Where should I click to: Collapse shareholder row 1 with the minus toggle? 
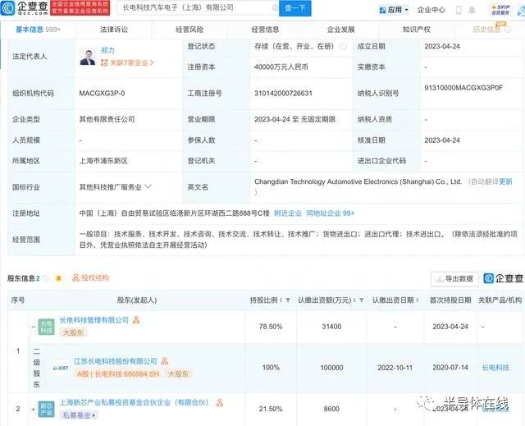click(34, 327)
